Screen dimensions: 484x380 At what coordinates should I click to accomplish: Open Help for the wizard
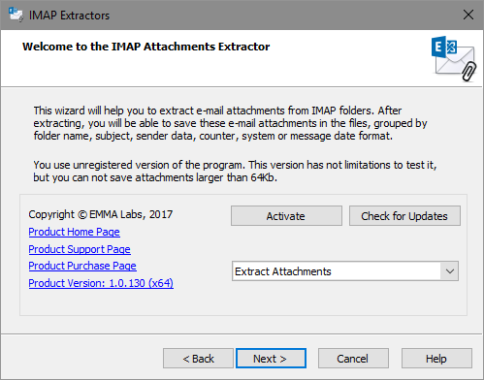point(436,359)
